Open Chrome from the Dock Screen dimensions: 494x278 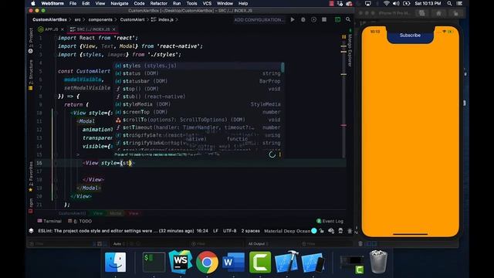pyautogui.click(x=207, y=263)
